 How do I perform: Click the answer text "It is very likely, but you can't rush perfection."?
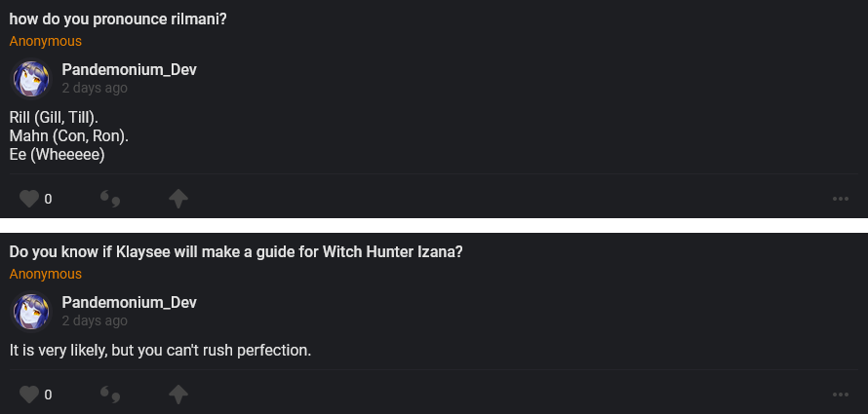[x=160, y=349]
